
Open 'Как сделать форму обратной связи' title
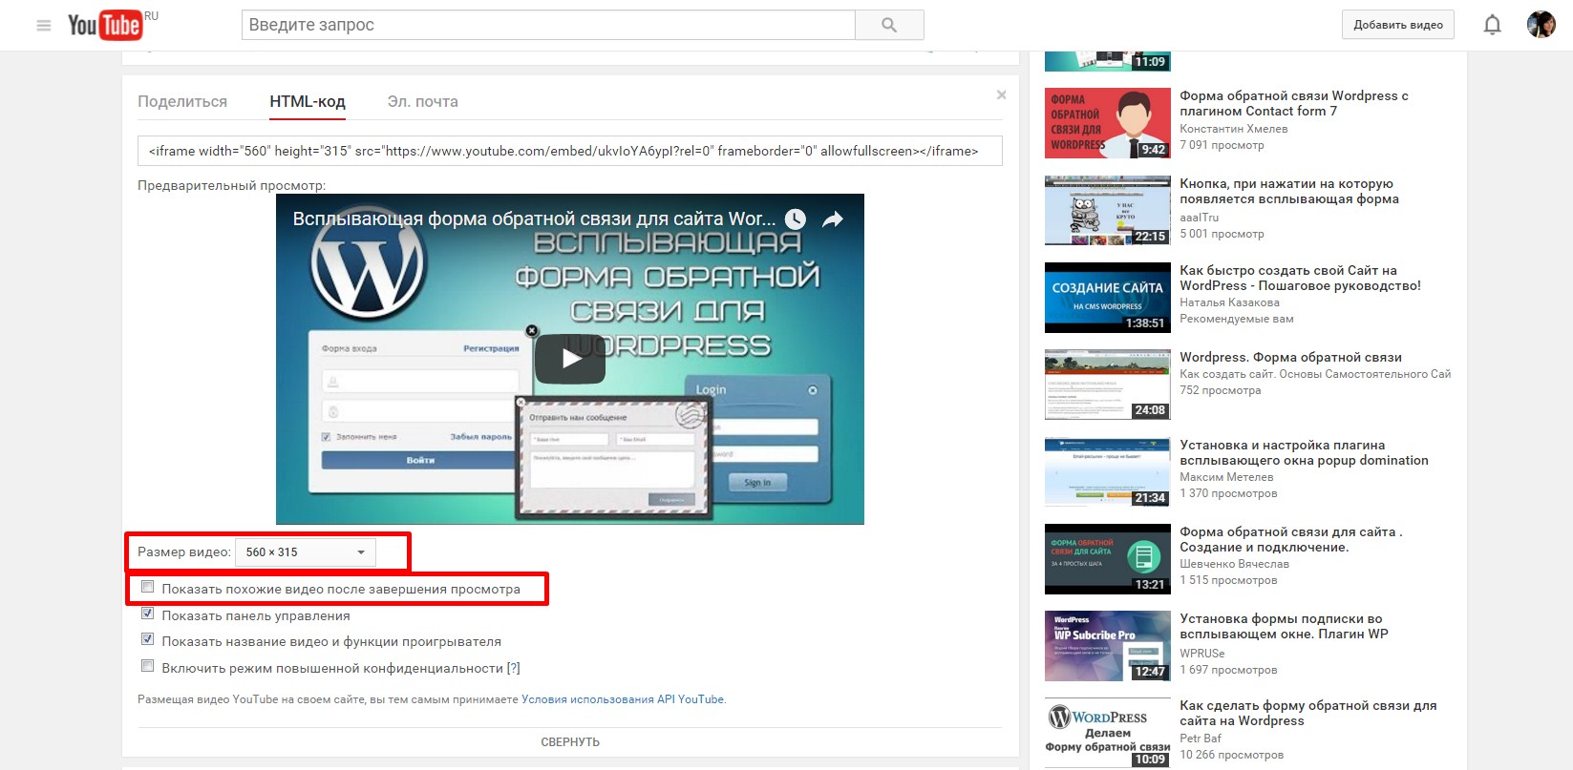1308,713
